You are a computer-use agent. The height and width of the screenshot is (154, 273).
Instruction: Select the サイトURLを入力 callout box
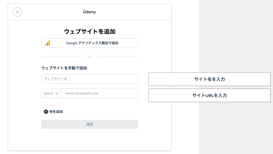pos(209,95)
